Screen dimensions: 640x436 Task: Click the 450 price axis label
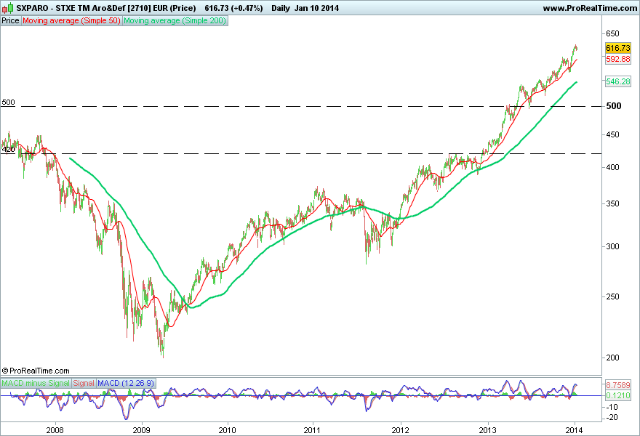click(612, 134)
